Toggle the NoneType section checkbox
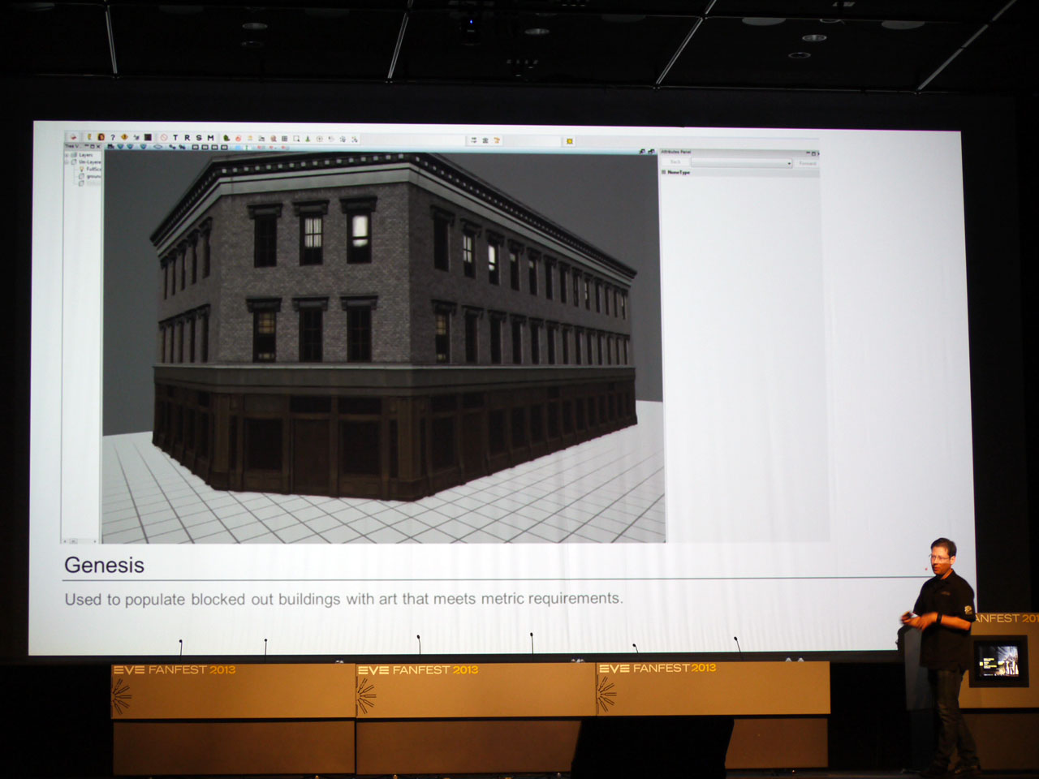This screenshot has height=779, width=1039. [664, 172]
